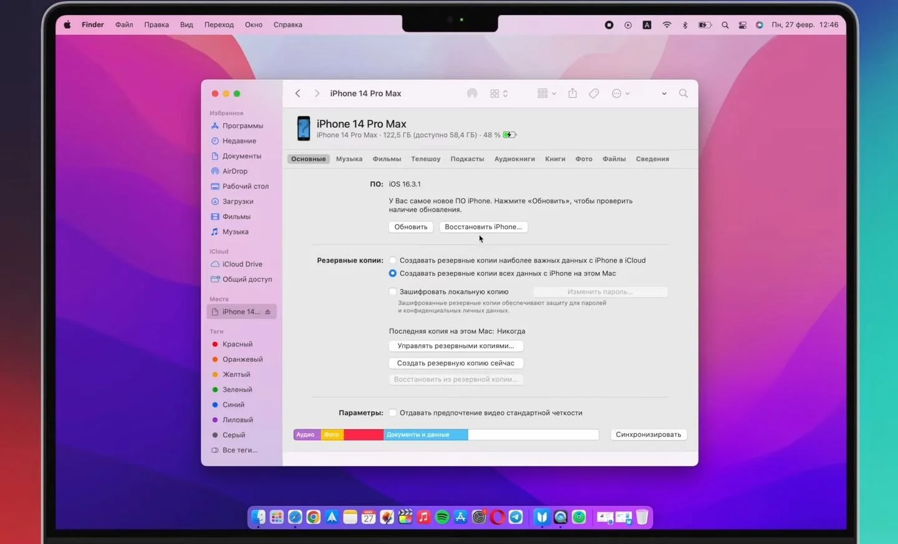Switch to the 'Фильмы' tab
898x544 pixels.
click(x=387, y=159)
